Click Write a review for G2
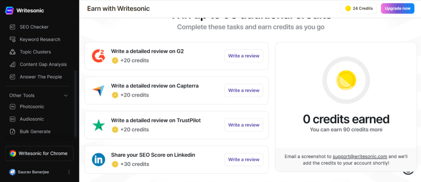421x182 pixels. pyautogui.click(x=244, y=56)
